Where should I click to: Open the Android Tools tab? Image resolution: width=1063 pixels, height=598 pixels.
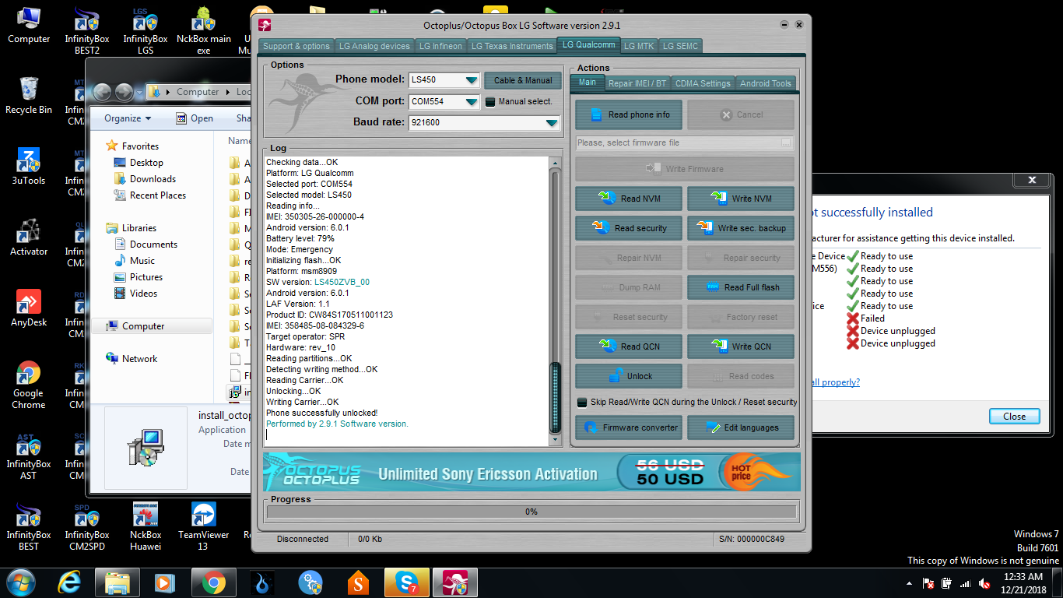(x=765, y=83)
